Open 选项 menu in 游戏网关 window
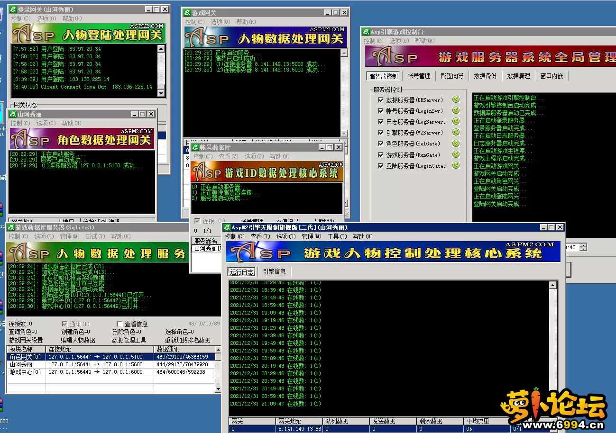The height and width of the screenshot is (433, 616). [x=221, y=22]
